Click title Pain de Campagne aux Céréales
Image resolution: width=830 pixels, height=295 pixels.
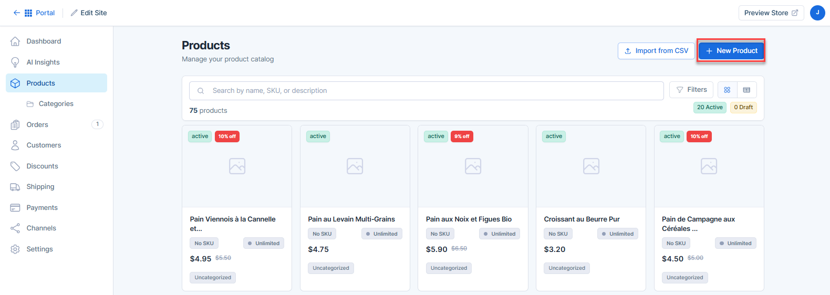[x=698, y=224]
